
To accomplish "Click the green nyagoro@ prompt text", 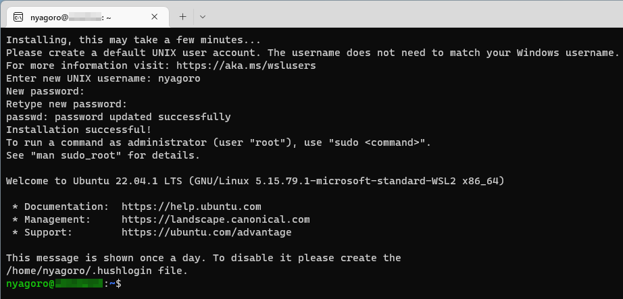I will (30, 284).
